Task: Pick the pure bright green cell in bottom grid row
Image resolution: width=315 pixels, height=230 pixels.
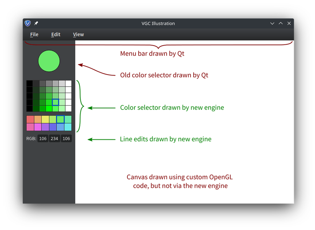Action: tap(49, 109)
